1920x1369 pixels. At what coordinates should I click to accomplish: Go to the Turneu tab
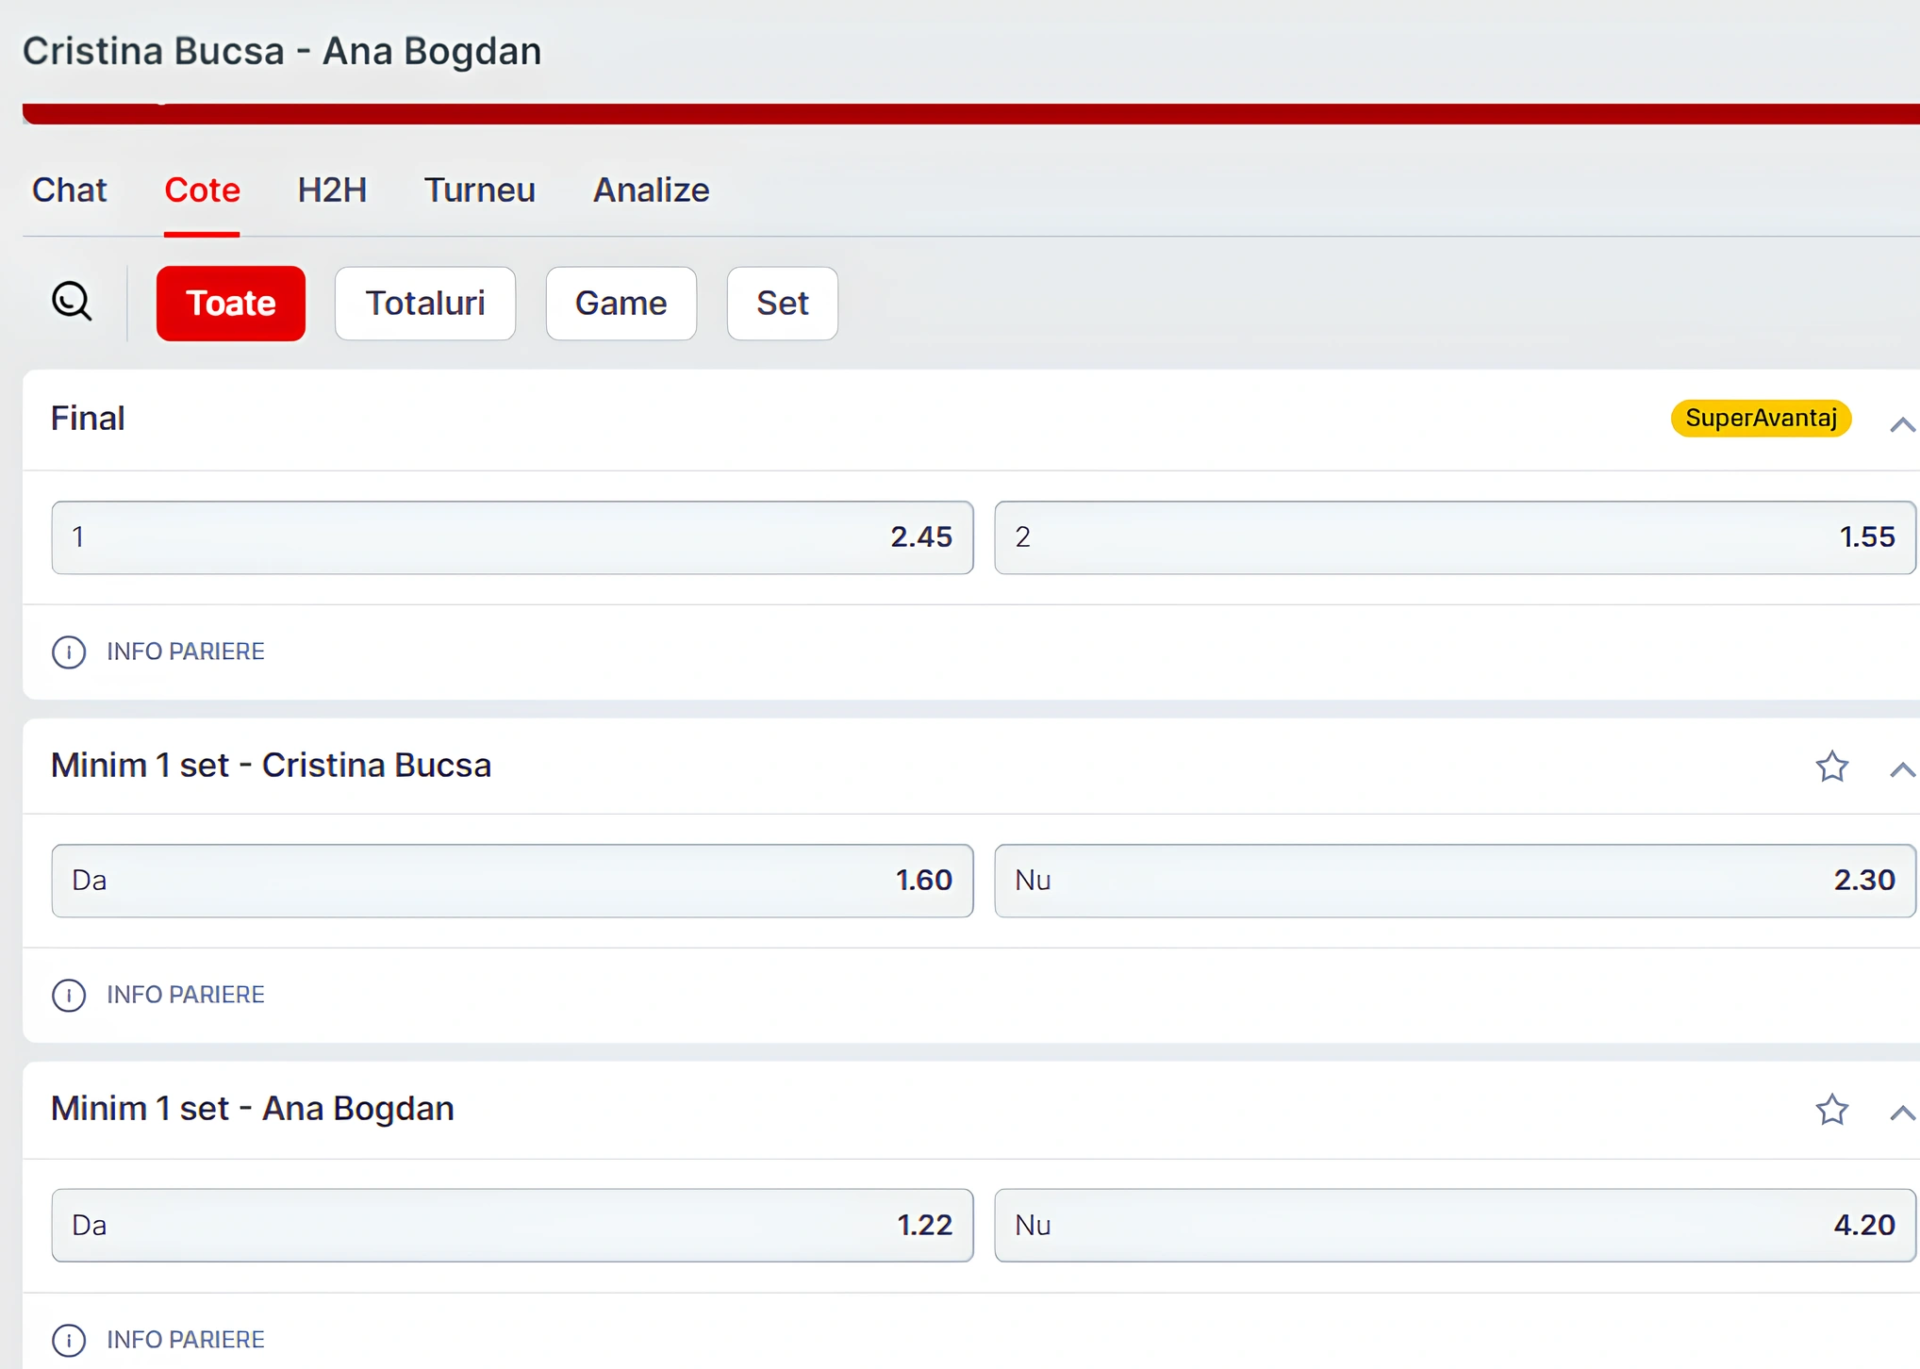(479, 190)
